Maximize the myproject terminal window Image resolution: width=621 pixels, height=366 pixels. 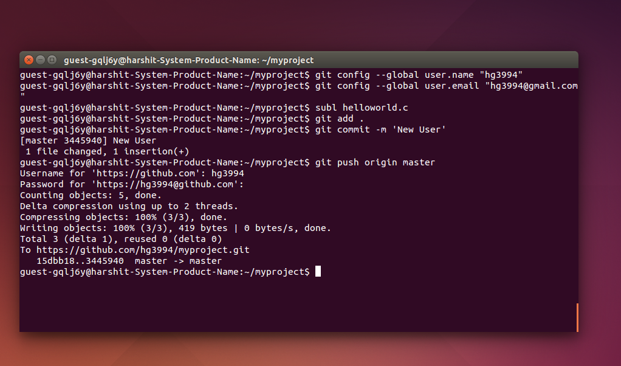point(52,60)
